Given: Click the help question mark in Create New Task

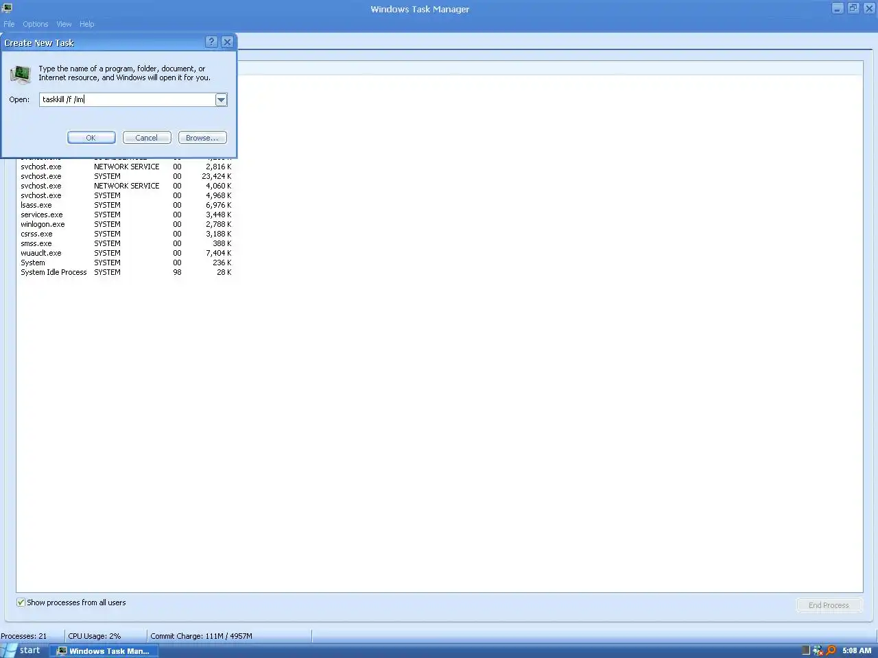Looking at the screenshot, I should [211, 42].
